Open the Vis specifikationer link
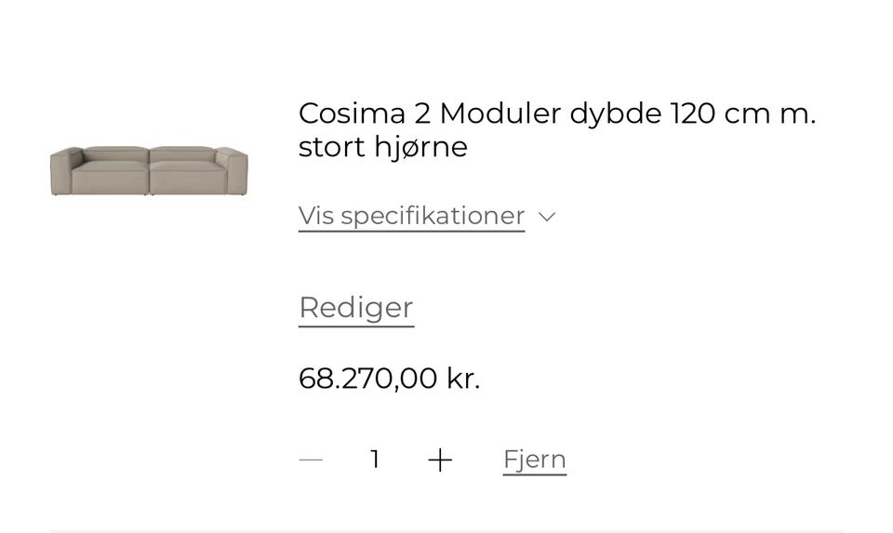Image resolution: width=893 pixels, height=533 pixels. (x=411, y=216)
